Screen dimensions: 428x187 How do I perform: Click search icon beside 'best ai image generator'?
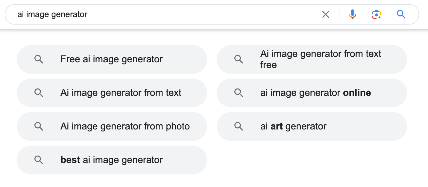click(39, 160)
